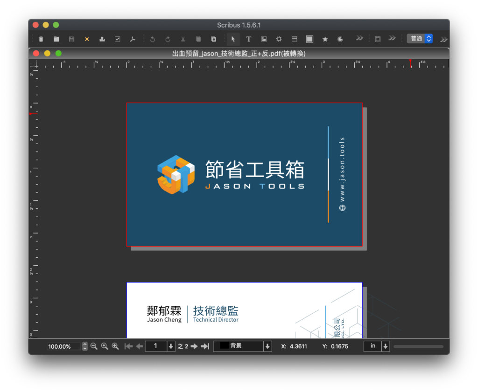Expand hidden tools after the Arc tool
Viewport: 478px width, 392px height.
pyautogui.click(x=359, y=38)
